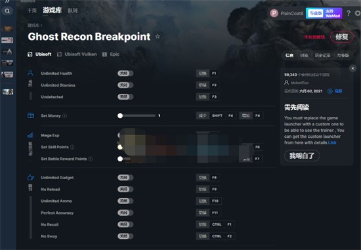This screenshot has width=361, height=250.
Task: Open settings gear in top bar
Action: (x=357, y=13)
